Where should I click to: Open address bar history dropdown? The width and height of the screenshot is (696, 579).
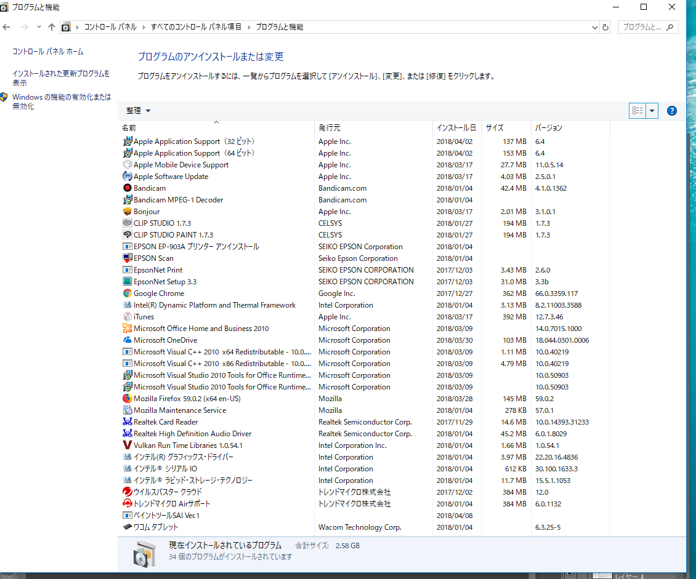tap(594, 27)
